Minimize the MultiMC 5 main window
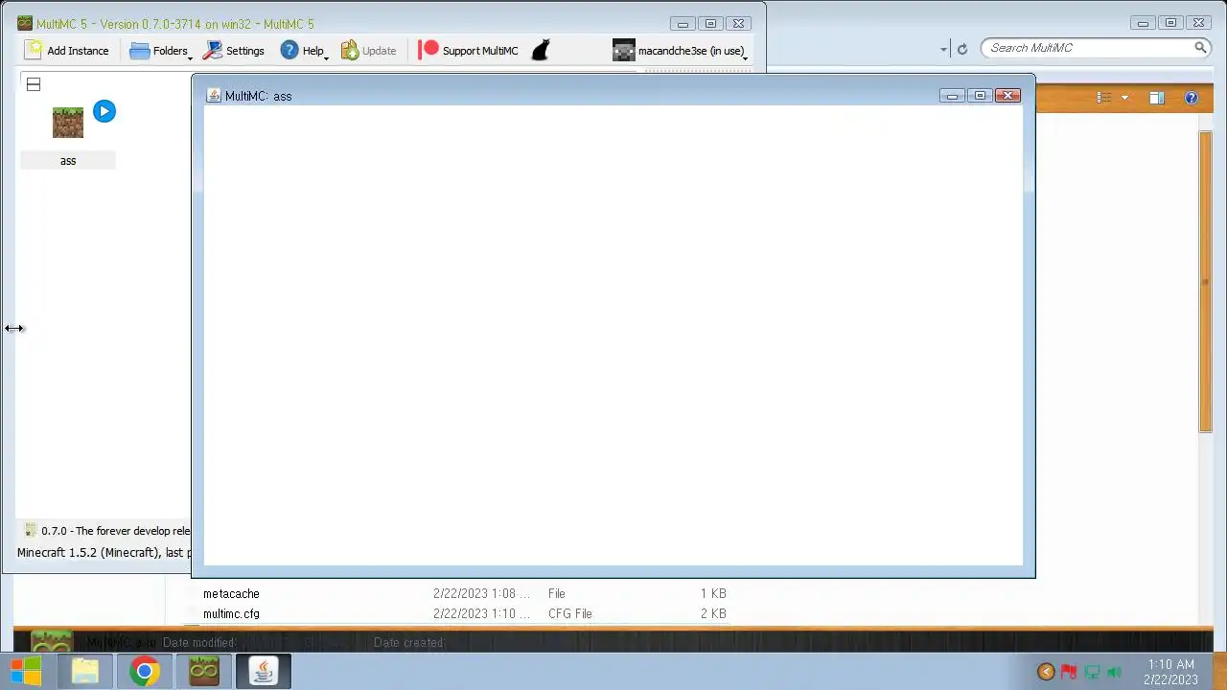 683,24
